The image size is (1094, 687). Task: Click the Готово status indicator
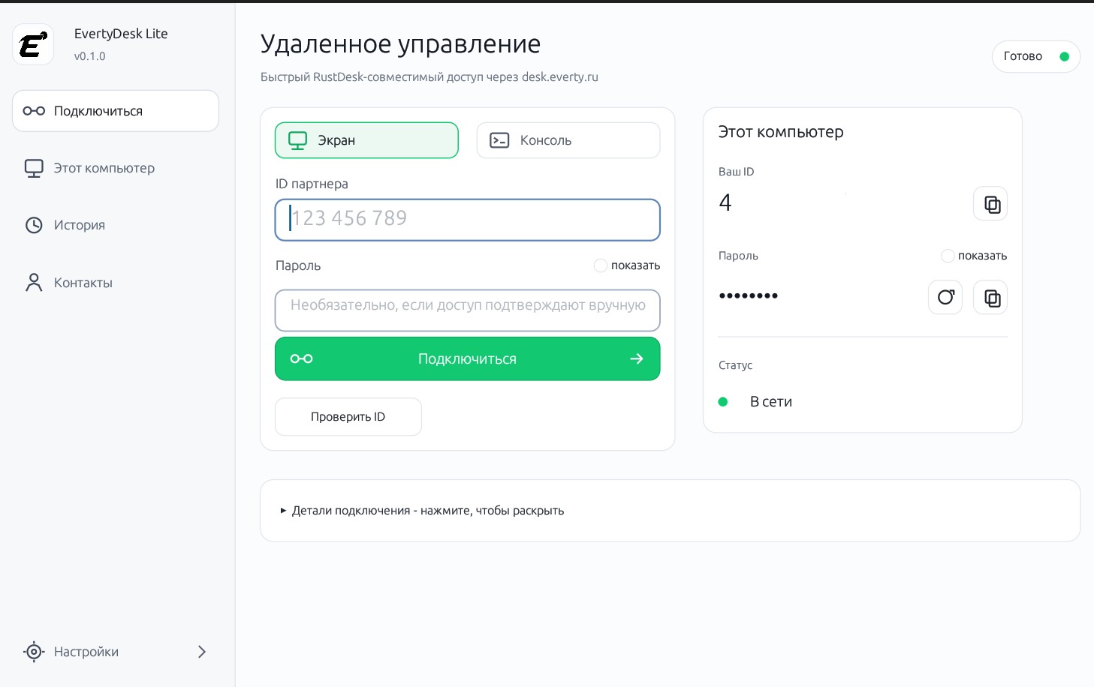click(x=1036, y=56)
